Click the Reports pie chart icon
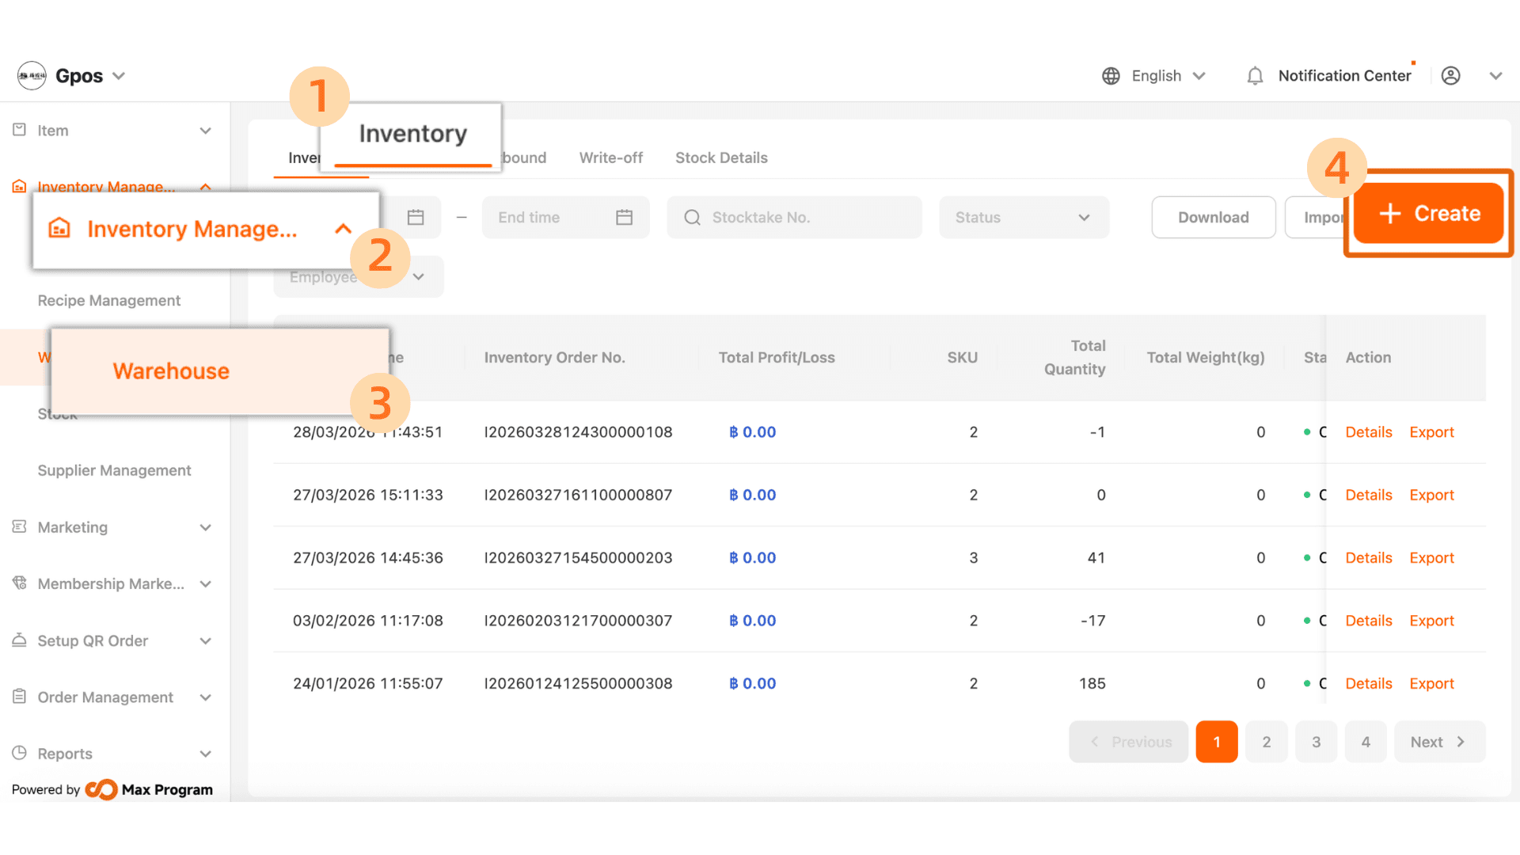1520x855 pixels. (x=20, y=753)
